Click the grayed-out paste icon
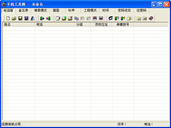The height and width of the screenshot is (128, 171). click(x=83, y=18)
